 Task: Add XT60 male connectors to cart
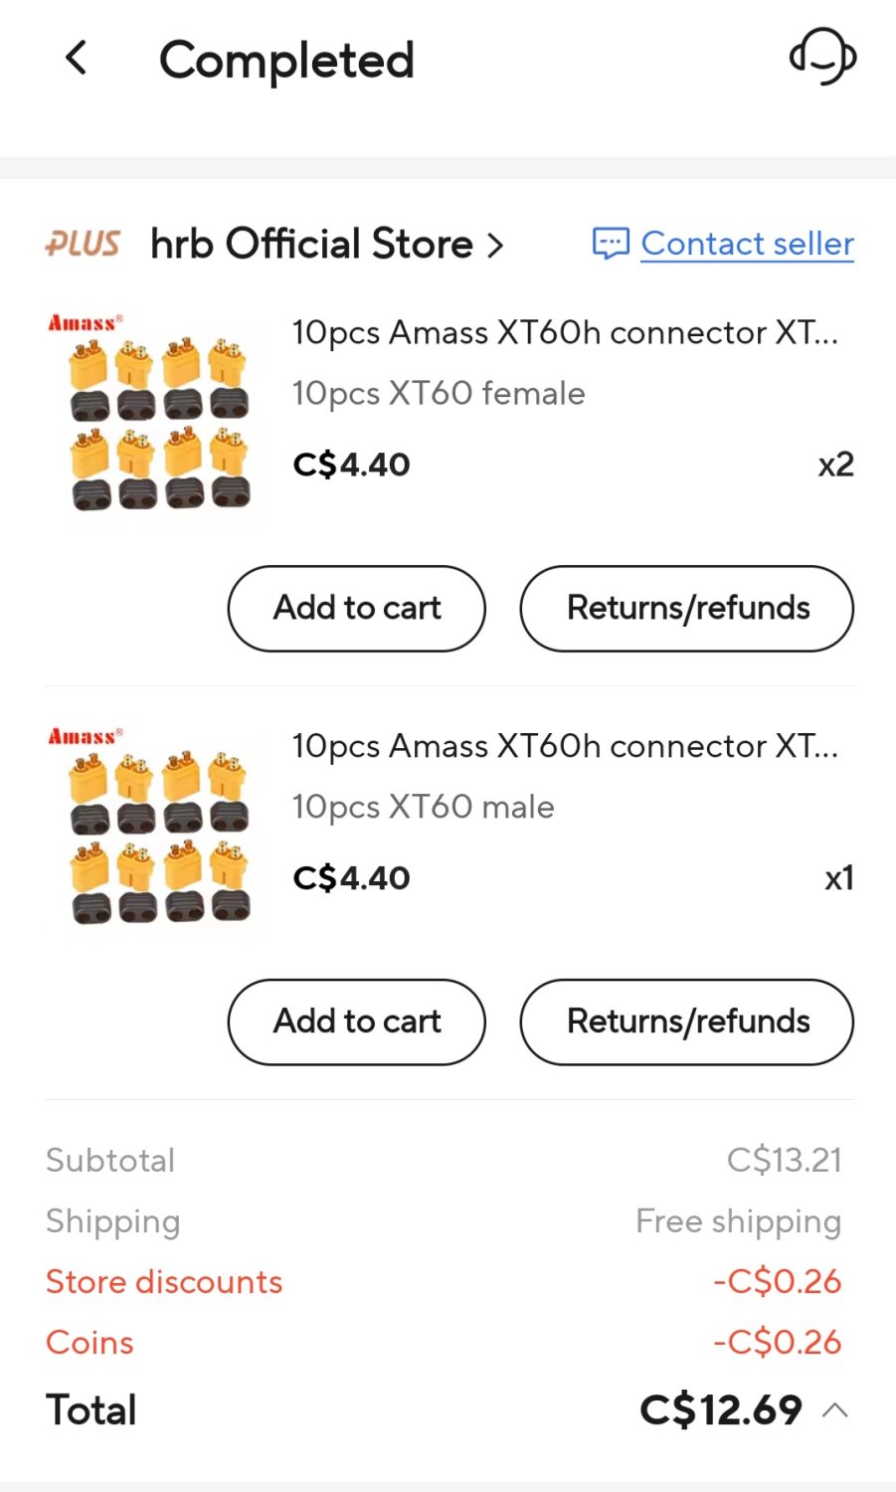coord(357,1022)
